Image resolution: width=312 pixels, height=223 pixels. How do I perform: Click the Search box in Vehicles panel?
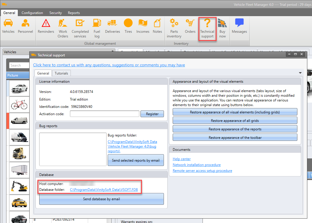19,65
